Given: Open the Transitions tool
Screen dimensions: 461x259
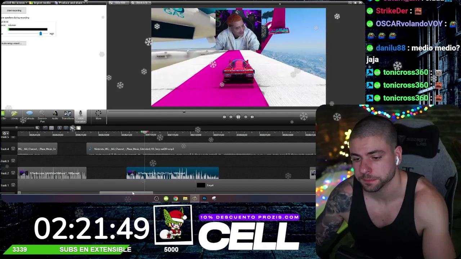Looking at the screenshot, I should coord(67,115).
